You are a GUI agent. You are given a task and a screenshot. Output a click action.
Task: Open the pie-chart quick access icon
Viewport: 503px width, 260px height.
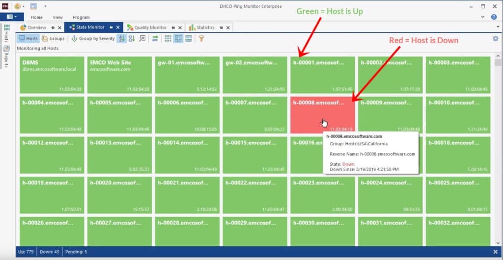coord(18,6)
